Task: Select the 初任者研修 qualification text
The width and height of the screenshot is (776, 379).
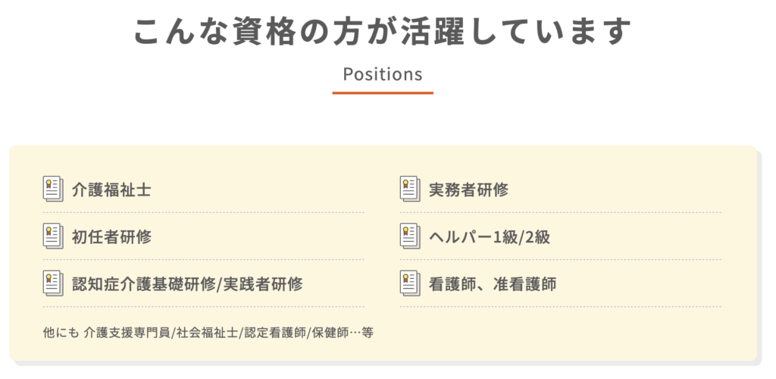Action: pyautogui.click(x=111, y=236)
